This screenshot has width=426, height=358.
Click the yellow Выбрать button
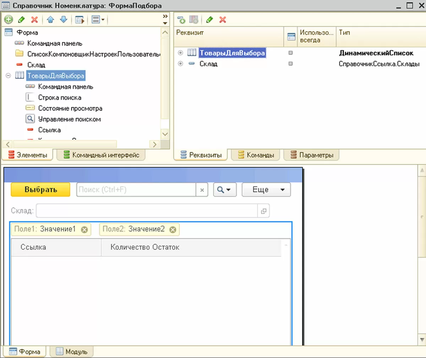tap(40, 190)
